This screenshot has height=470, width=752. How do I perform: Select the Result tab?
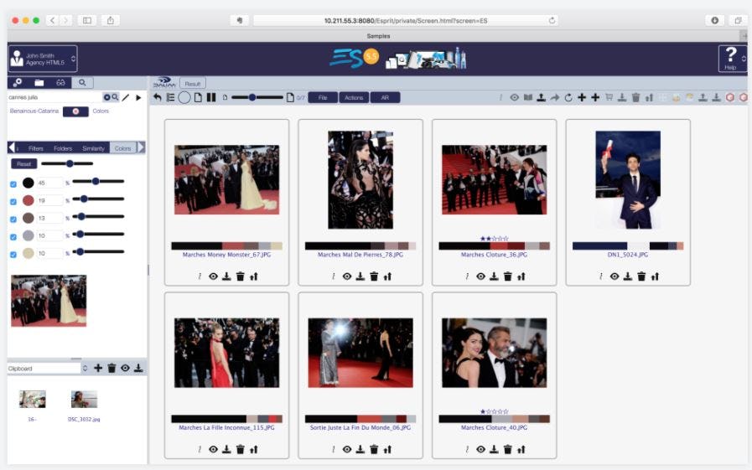[x=193, y=84]
